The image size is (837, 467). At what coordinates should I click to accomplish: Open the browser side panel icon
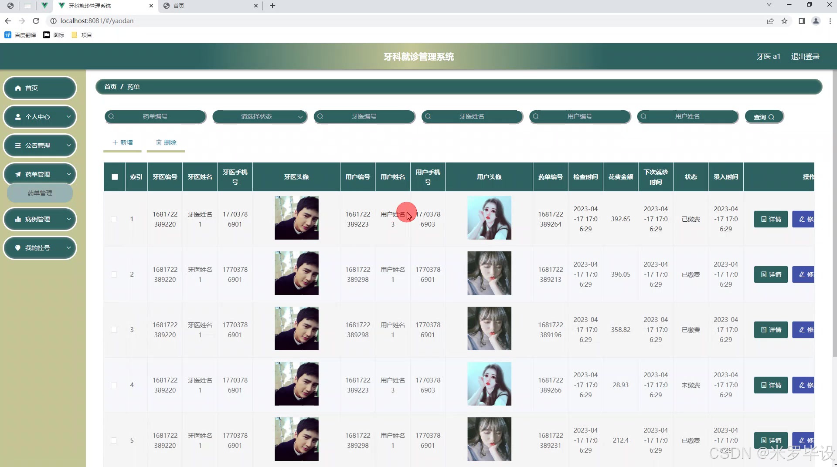coord(802,21)
